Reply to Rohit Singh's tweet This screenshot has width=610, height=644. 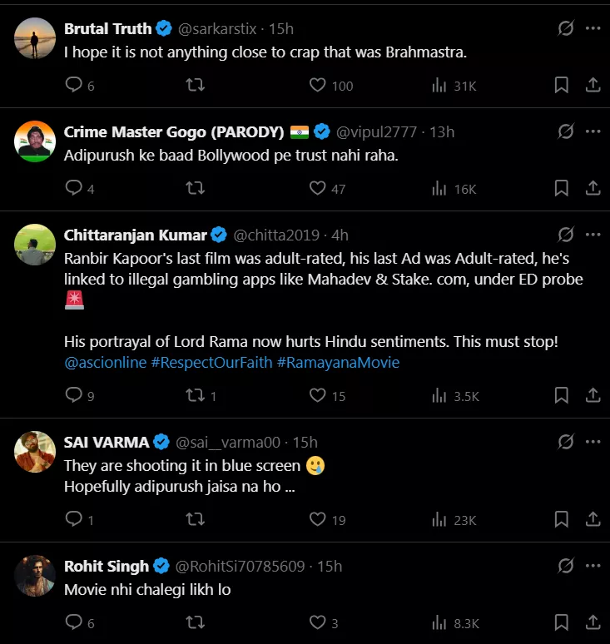74,622
